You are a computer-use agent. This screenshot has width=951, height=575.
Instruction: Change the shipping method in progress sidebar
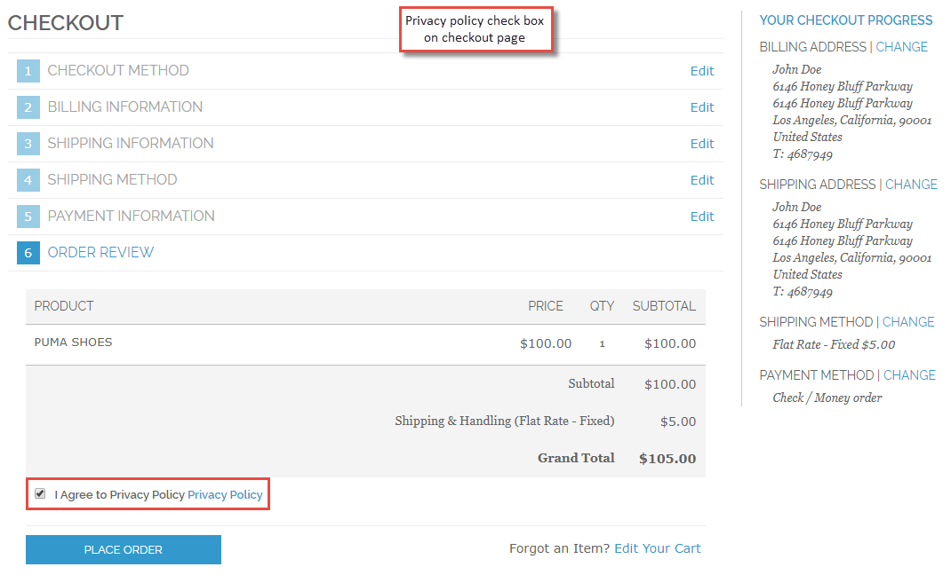908,321
